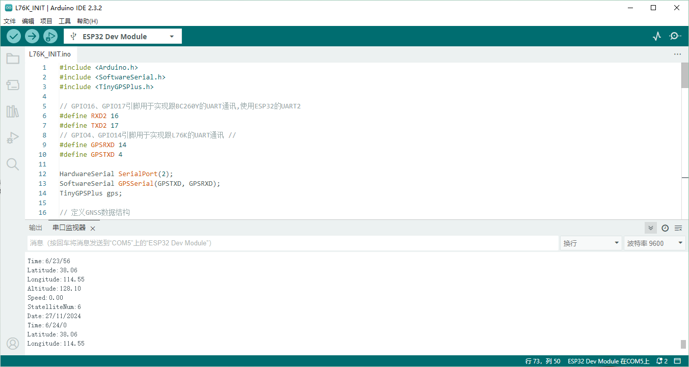Click the notifications bell in status bar
This screenshot has width=689, height=367.
click(662, 361)
